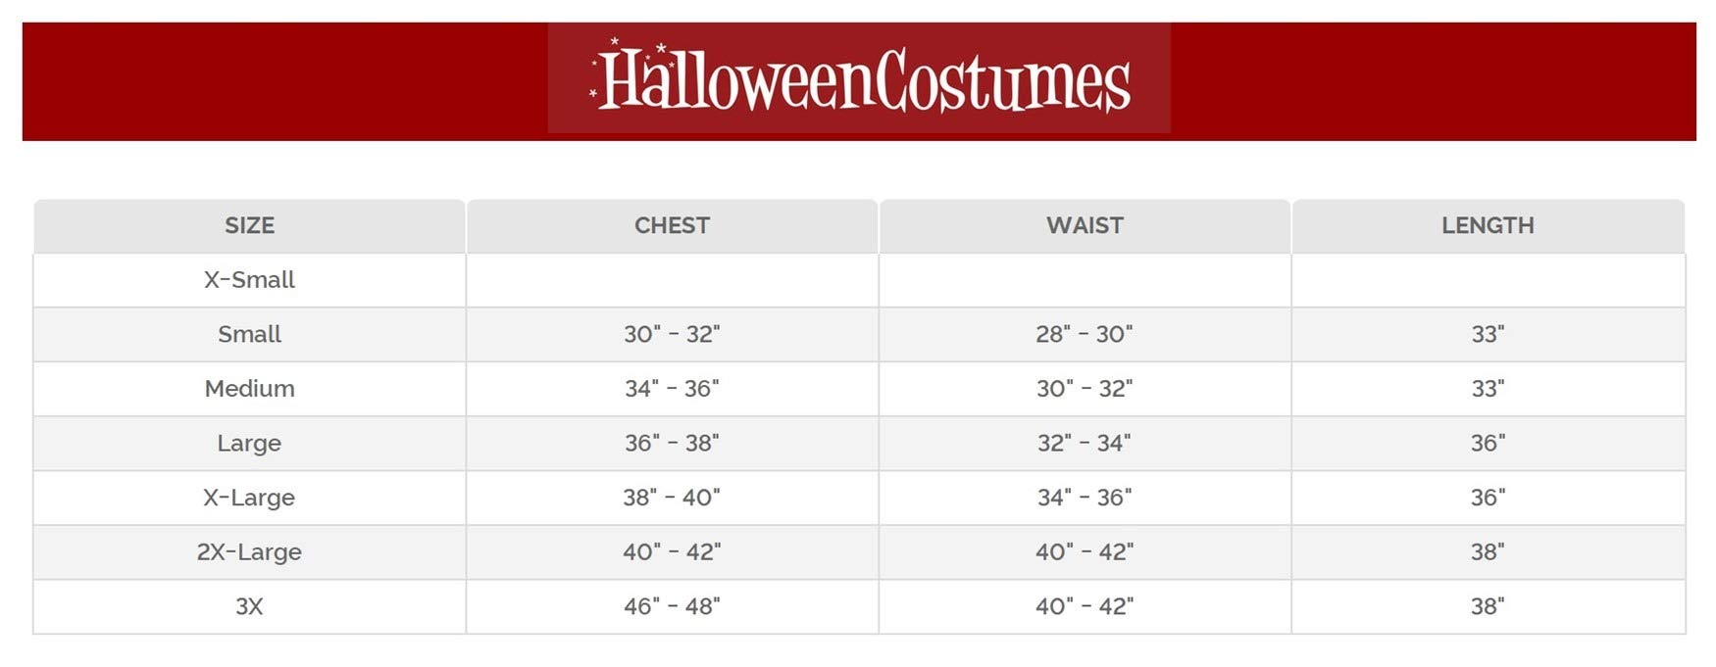Select Small waist value 28" - 30"
The width and height of the screenshot is (1716, 667).
(x=1085, y=334)
